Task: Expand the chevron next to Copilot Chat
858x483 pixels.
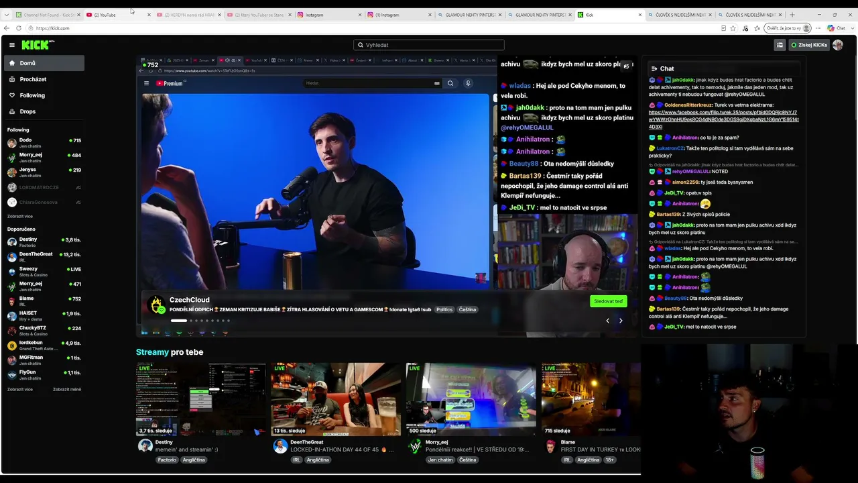Action: click(851, 28)
